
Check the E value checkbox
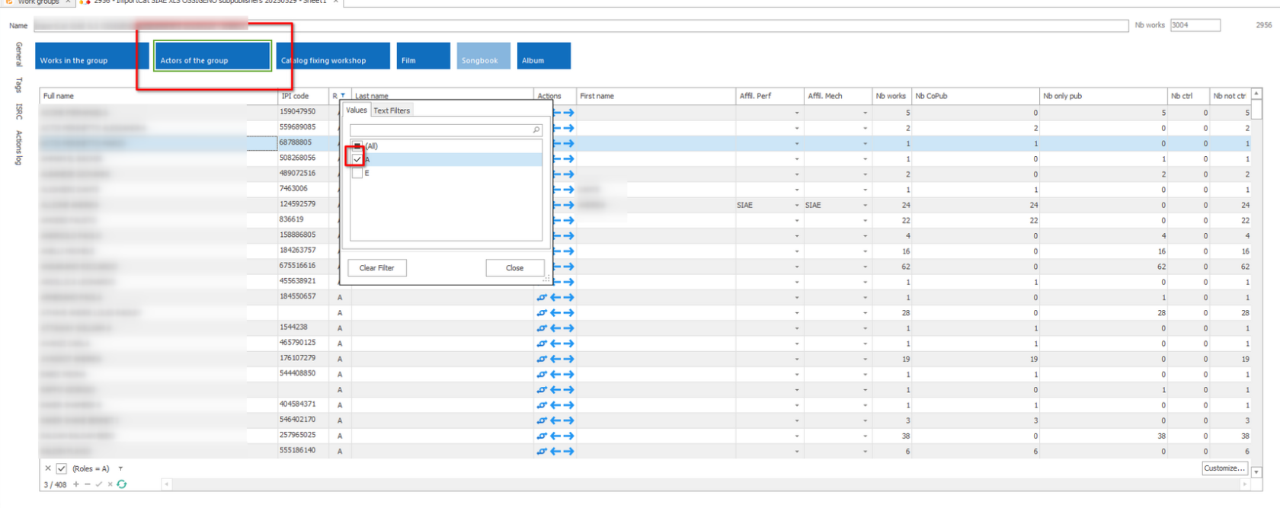(x=357, y=174)
